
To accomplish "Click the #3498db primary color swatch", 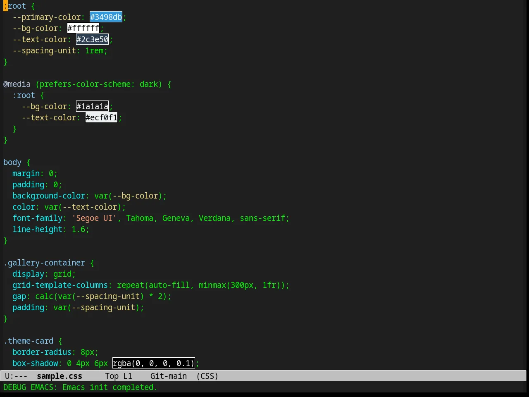I will [x=106, y=17].
